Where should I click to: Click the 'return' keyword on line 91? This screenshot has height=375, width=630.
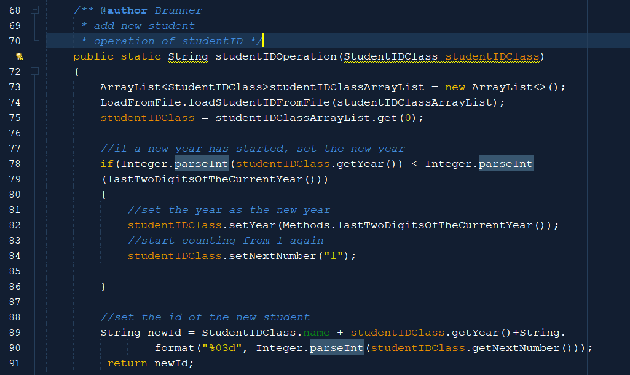click(x=127, y=363)
